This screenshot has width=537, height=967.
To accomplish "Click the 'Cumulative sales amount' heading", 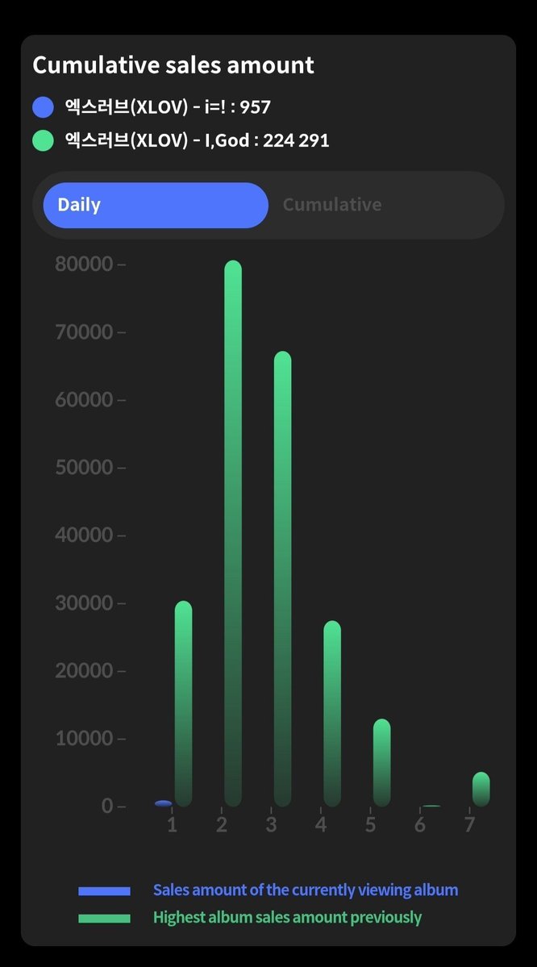I will [173, 65].
